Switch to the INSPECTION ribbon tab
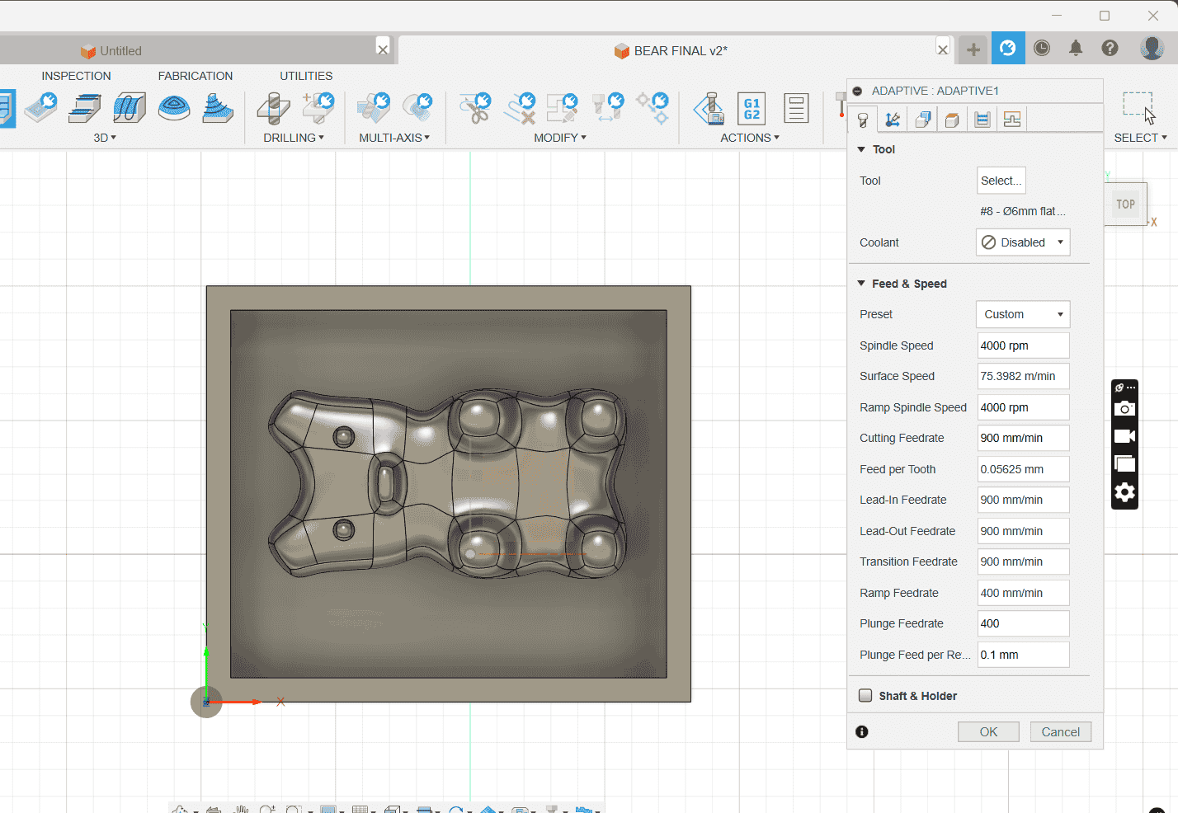Screen dimensions: 1178x813 point(76,76)
